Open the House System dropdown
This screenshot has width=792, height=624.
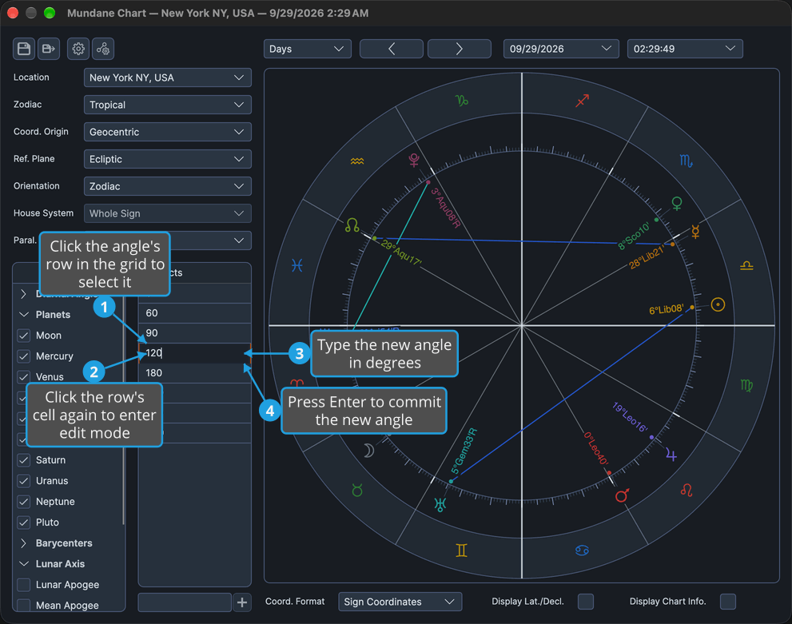coord(167,213)
